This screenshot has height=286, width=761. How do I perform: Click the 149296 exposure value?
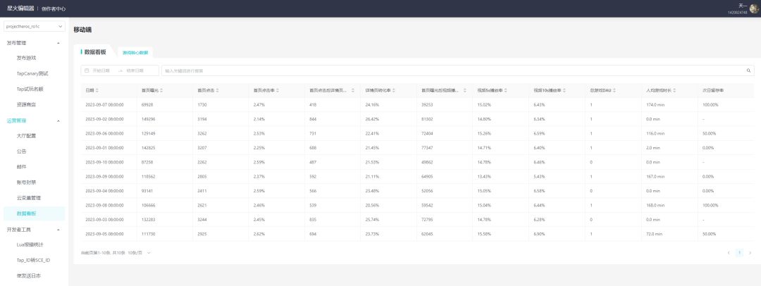pyautogui.click(x=148, y=119)
